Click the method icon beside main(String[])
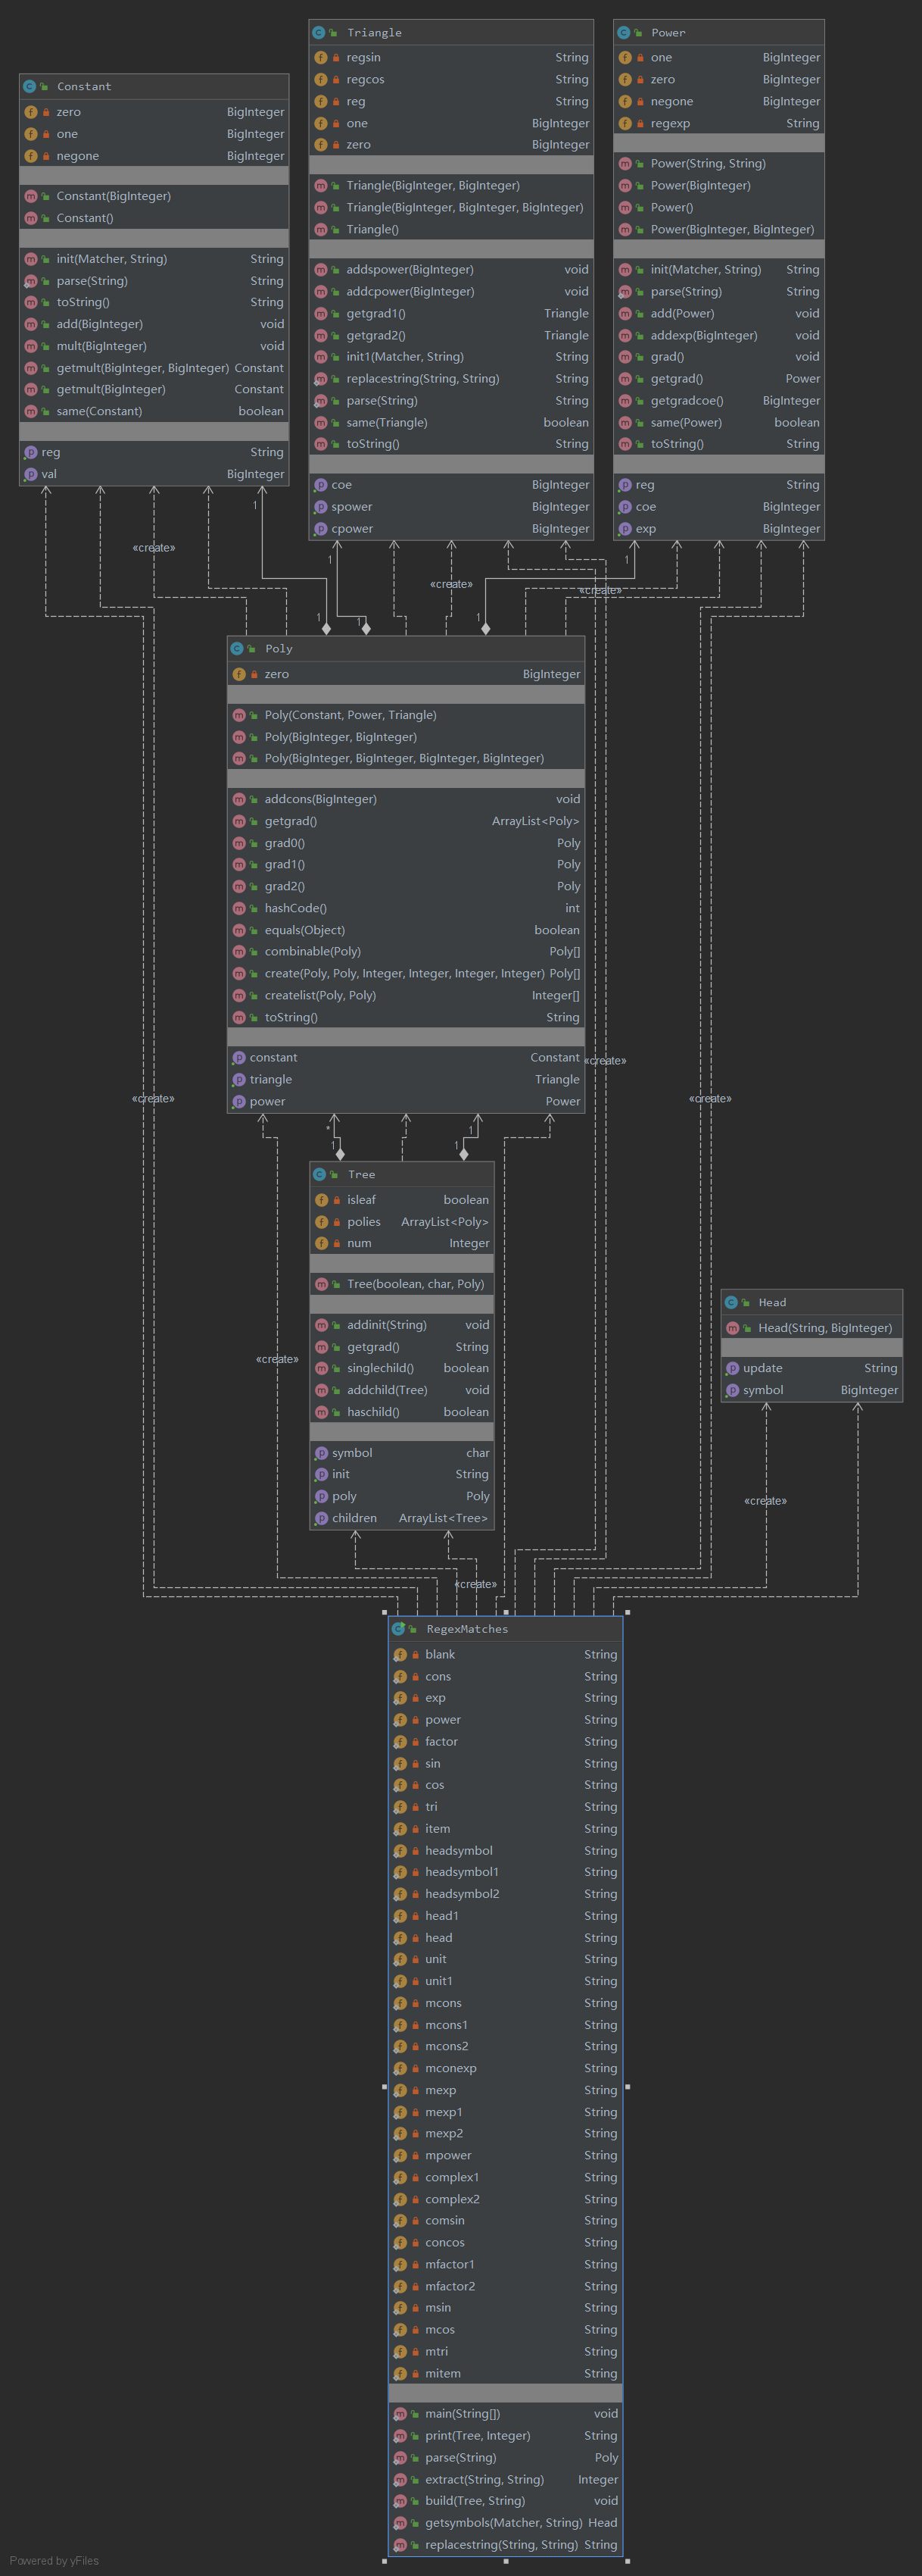 coord(400,2414)
